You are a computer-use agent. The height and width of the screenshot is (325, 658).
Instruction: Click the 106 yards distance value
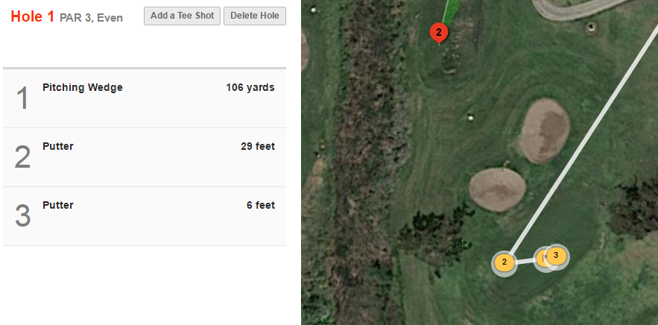tap(250, 88)
